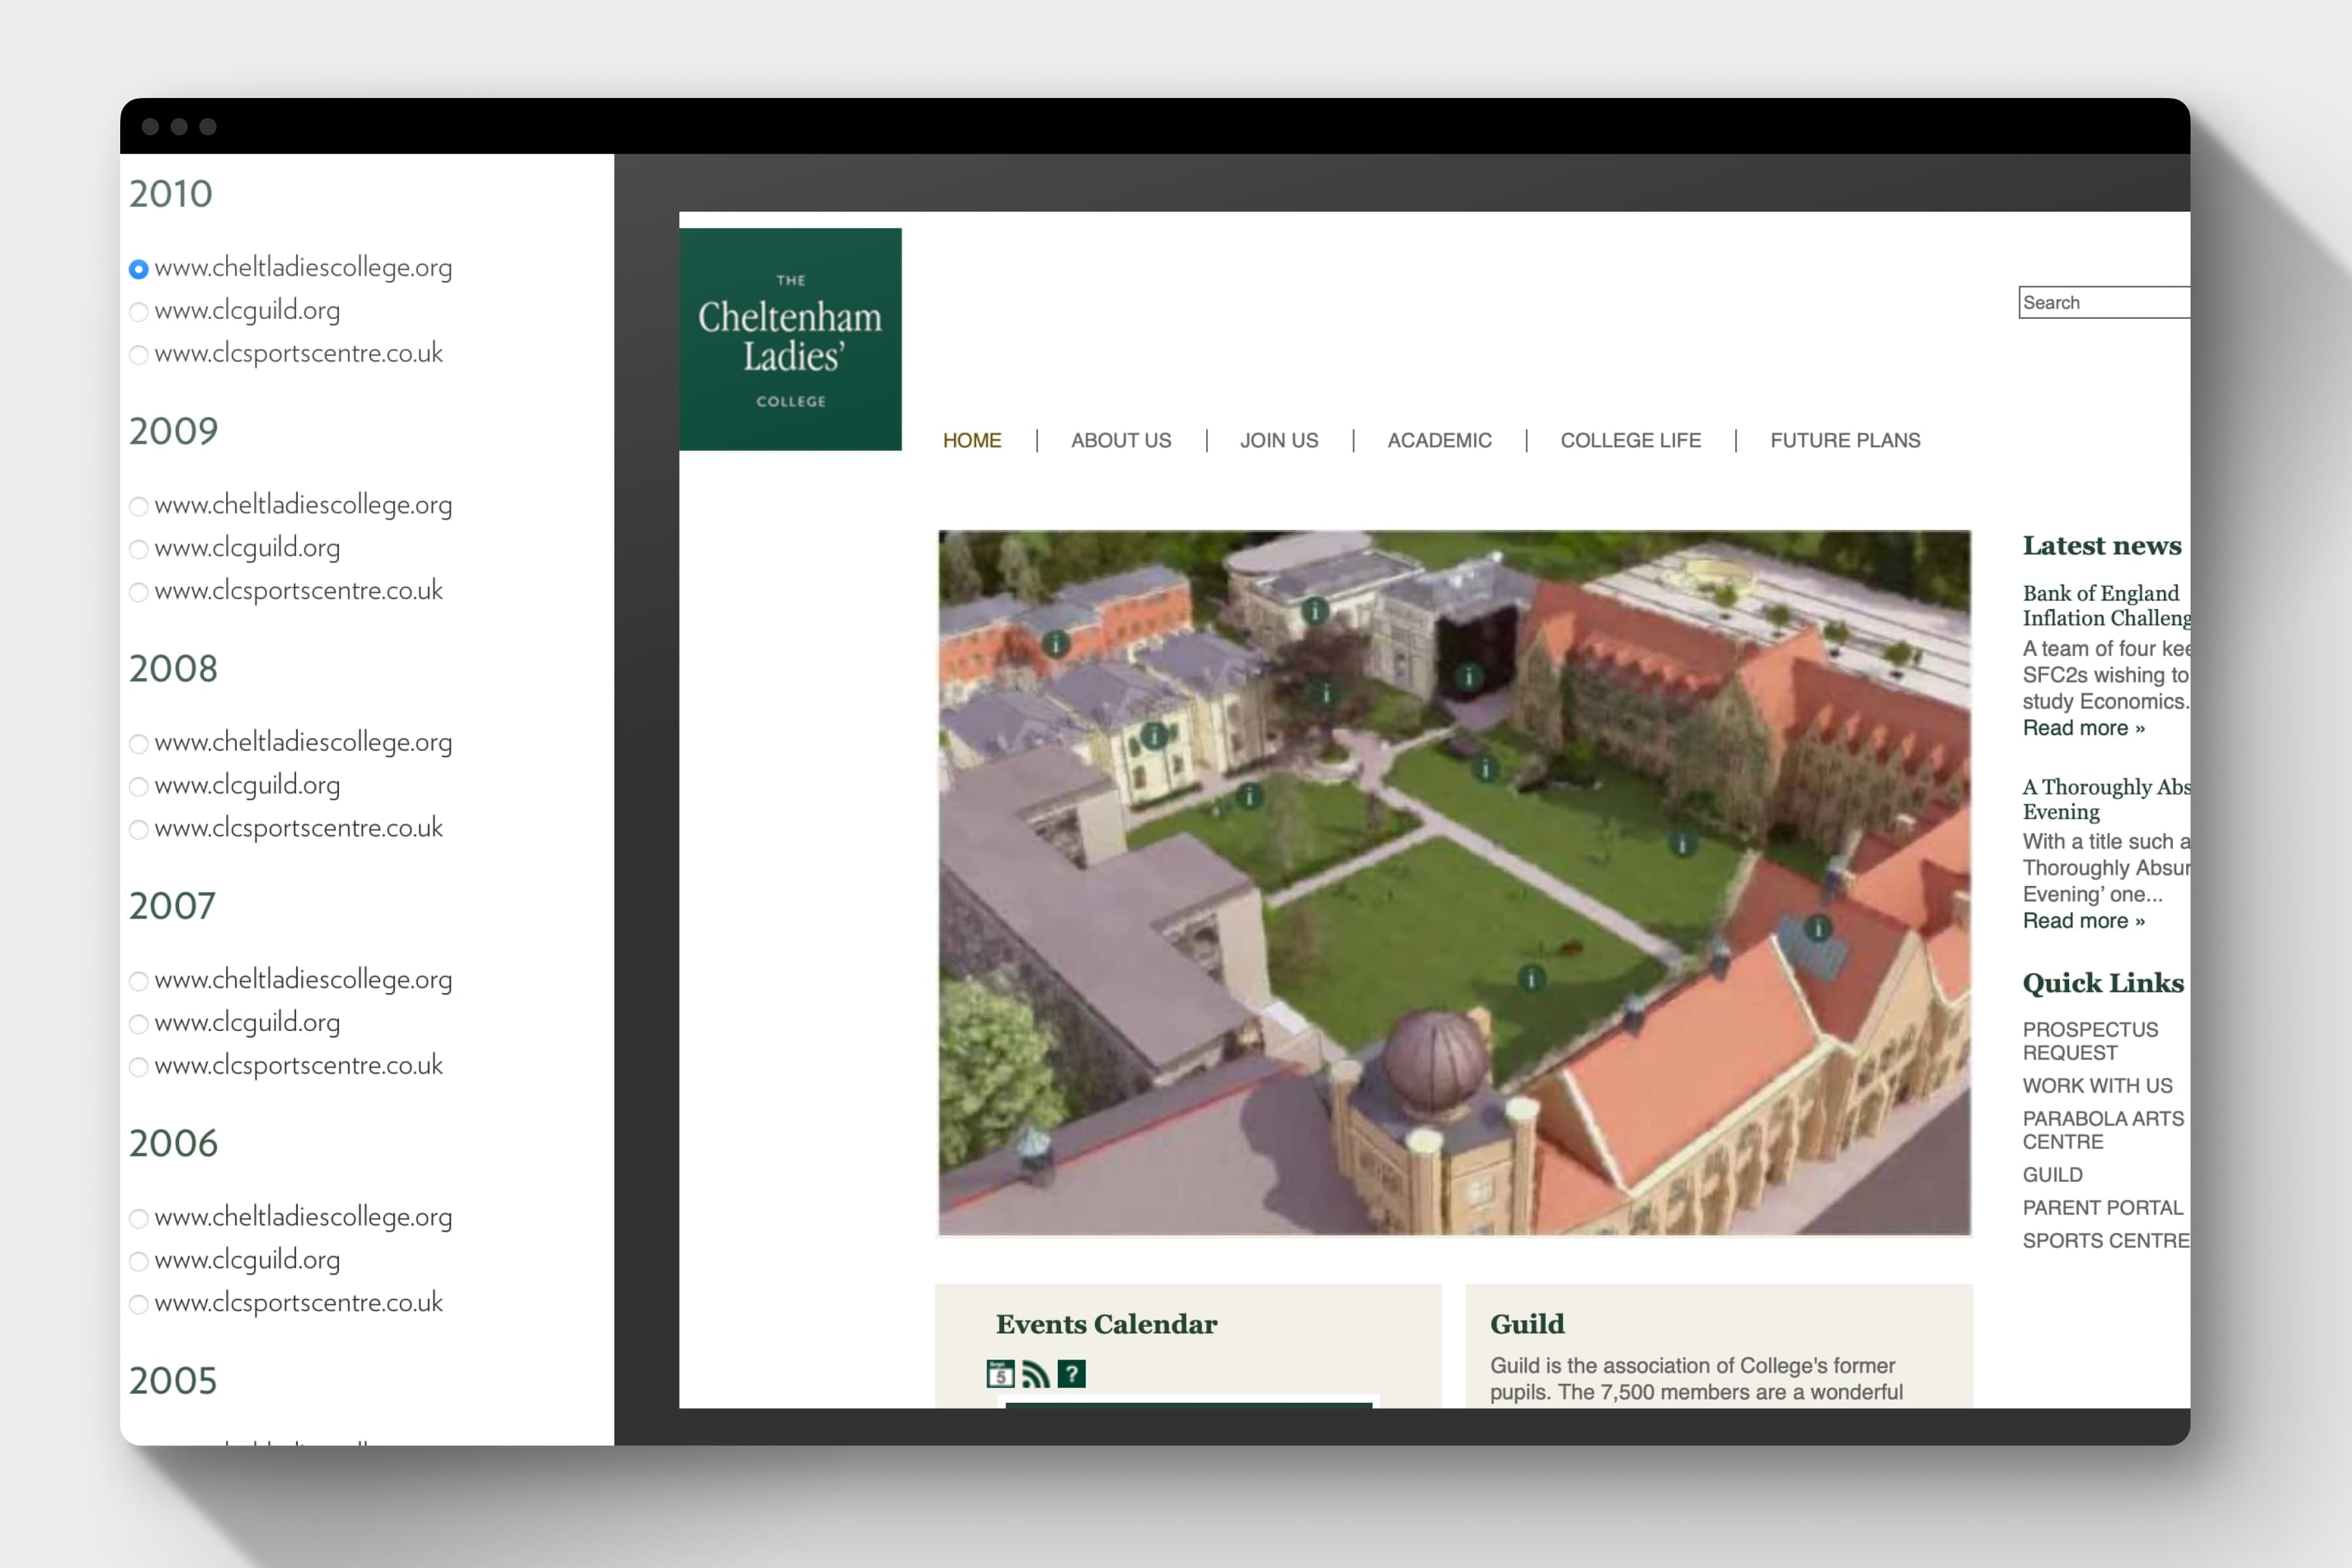Click Read more under Bank of England story
This screenshot has width=2352, height=1568.
[x=2083, y=728]
